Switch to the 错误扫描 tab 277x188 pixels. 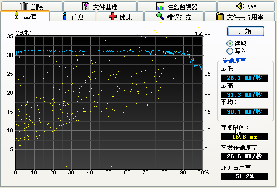(x=174, y=17)
